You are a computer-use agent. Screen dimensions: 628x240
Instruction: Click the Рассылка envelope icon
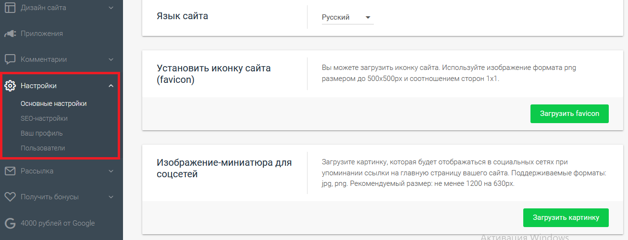pos(10,171)
